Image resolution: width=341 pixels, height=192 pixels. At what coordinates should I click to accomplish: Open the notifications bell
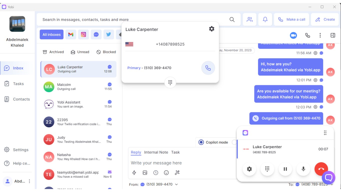coord(265,19)
